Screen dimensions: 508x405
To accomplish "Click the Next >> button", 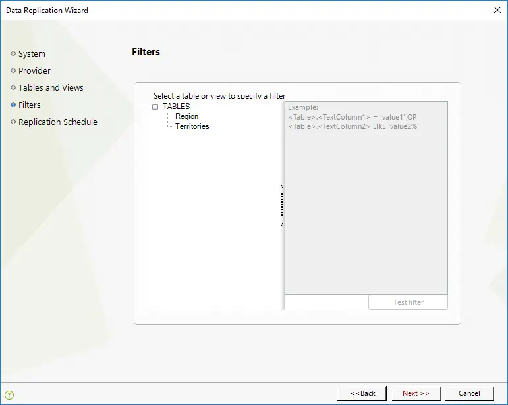I will pyautogui.click(x=416, y=393).
